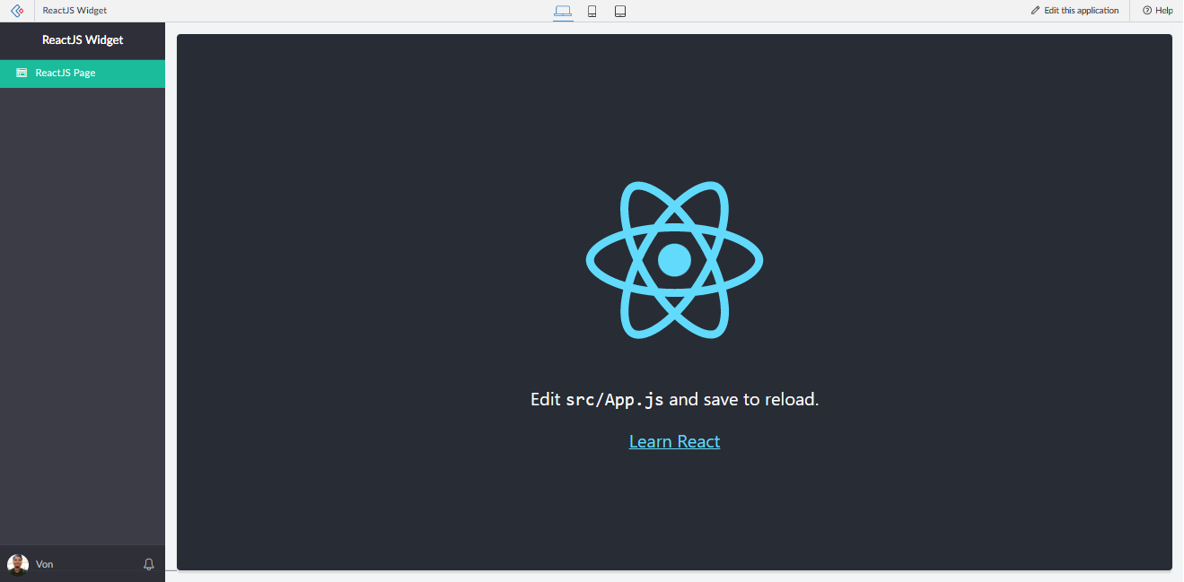This screenshot has width=1184, height=582.
Task: Click the spinning React logo
Action: coord(674,260)
